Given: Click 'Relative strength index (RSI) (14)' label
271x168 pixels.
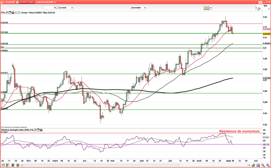Looking at the screenshot, I should 17,130.
